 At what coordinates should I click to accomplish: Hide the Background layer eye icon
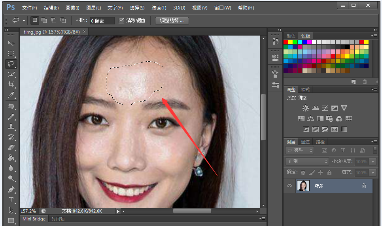coord(289,186)
